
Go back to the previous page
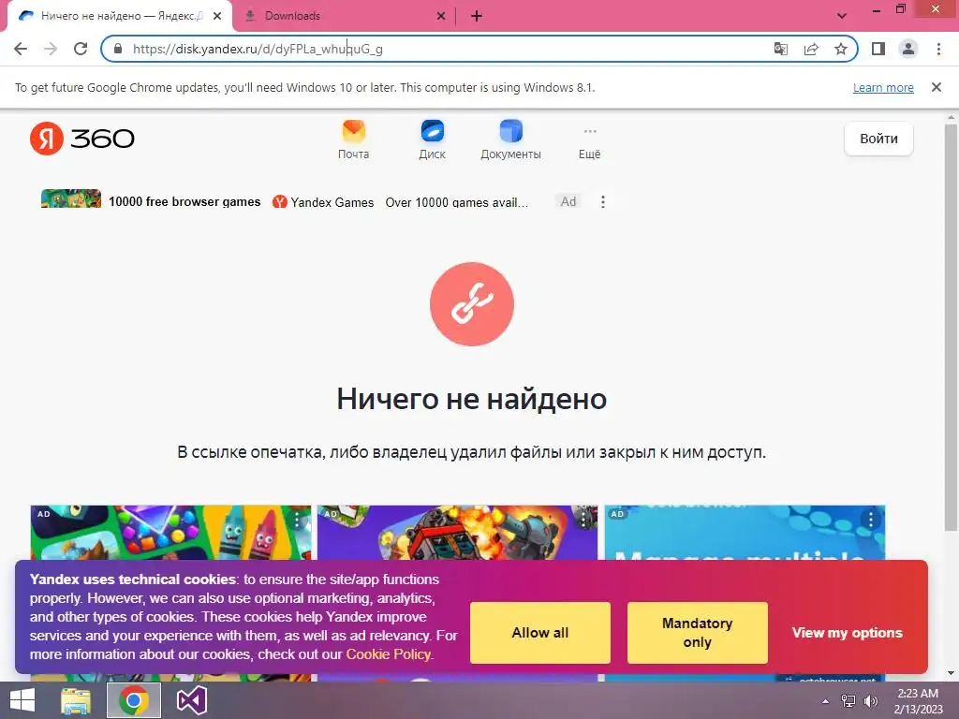coord(21,49)
